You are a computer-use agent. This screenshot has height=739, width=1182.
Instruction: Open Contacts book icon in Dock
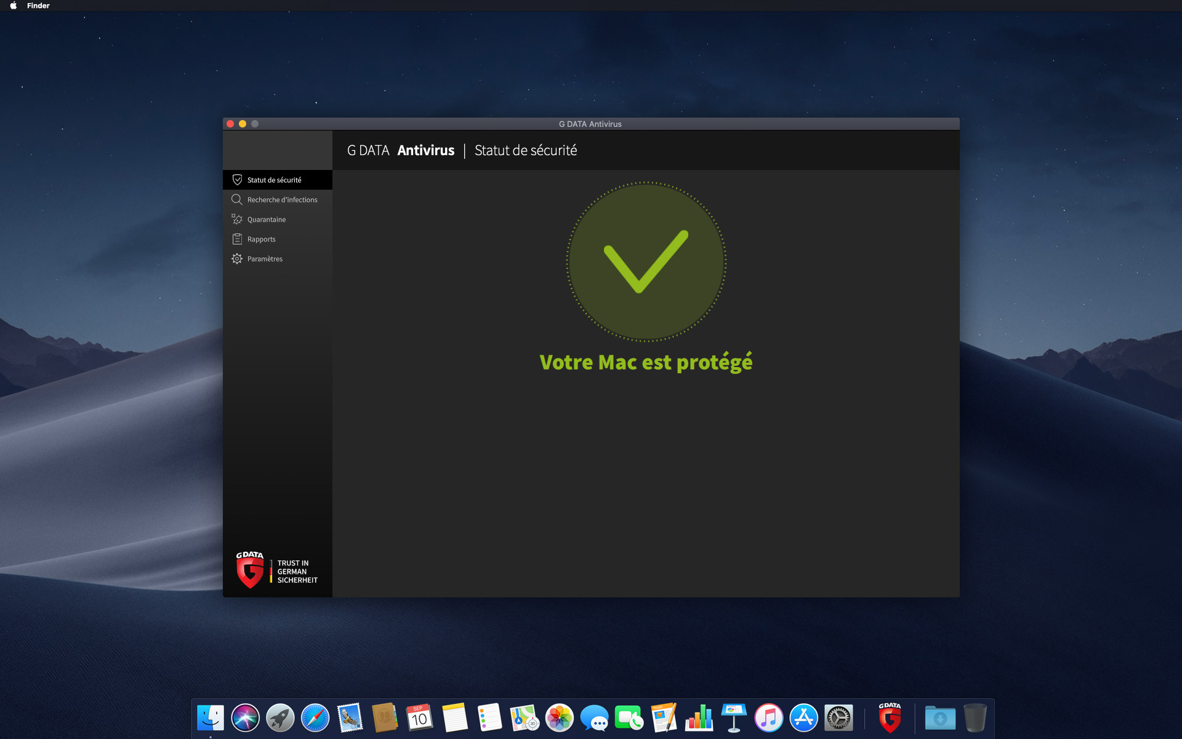coord(385,718)
